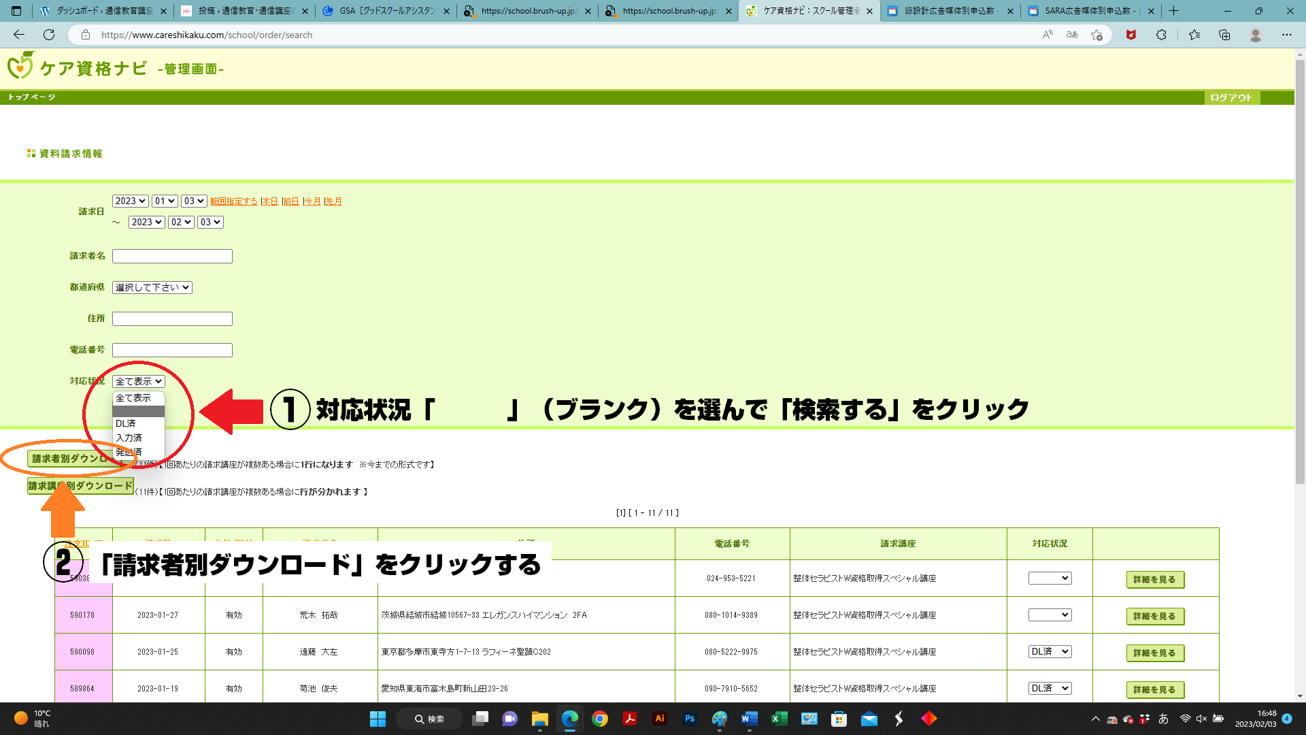The height and width of the screenshot is (735, 1306).
Task: Launch Photoshop from the taskbar
Action: [689, 719]
